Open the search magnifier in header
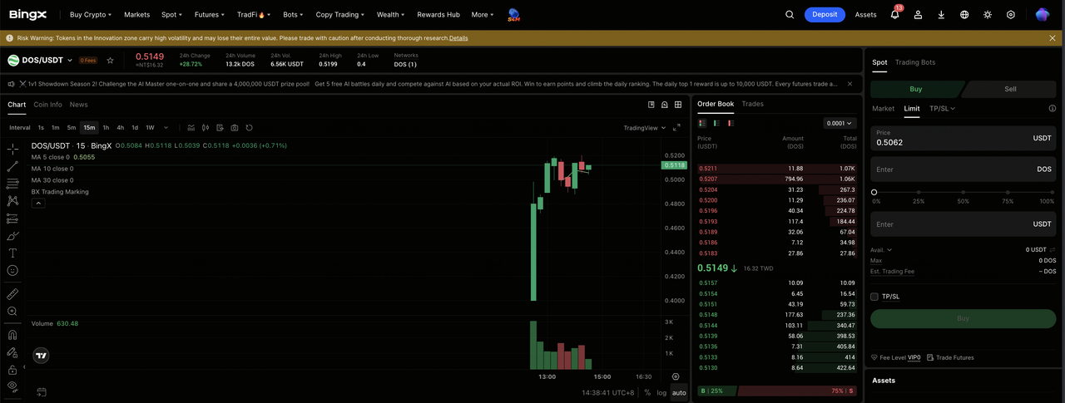Image resolution: width=1065 pixels, height=403 pixels. coord(790,14)
